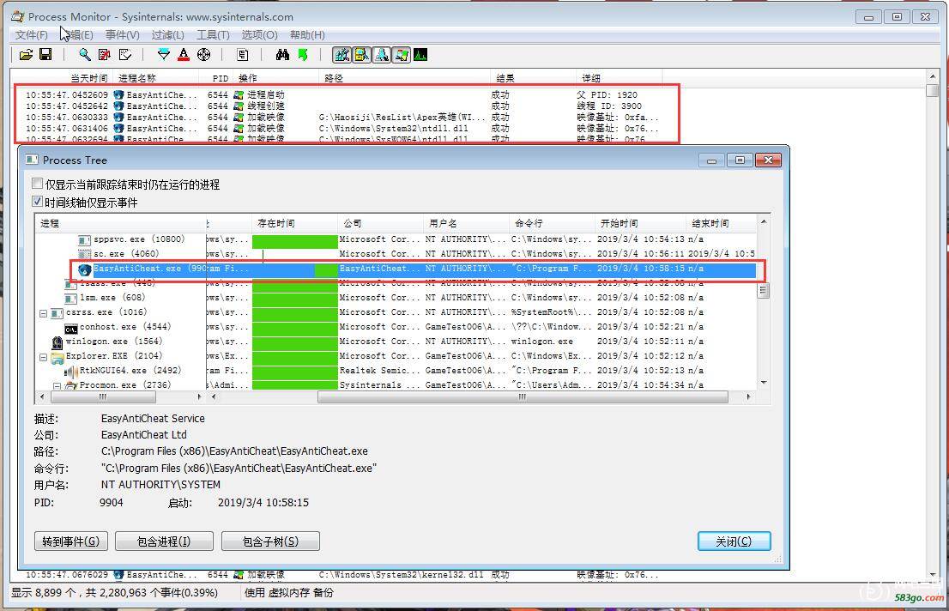Open Highlight dialog via red A icon
Screen dimensions: 949x611
tap(184, 55)
